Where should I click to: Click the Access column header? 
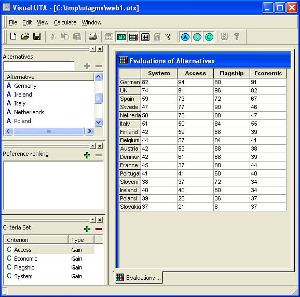[x=195, y=73]
